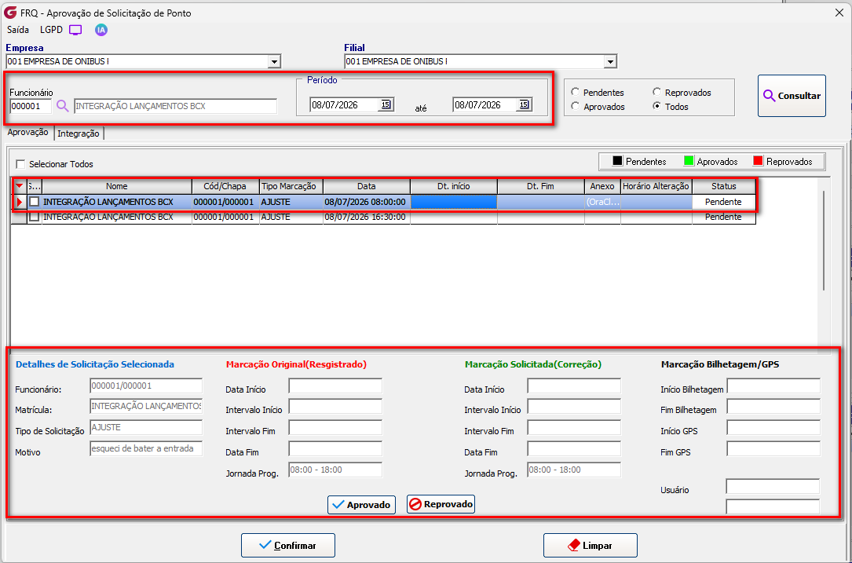Click the Data column header

[x=367, y=186]
